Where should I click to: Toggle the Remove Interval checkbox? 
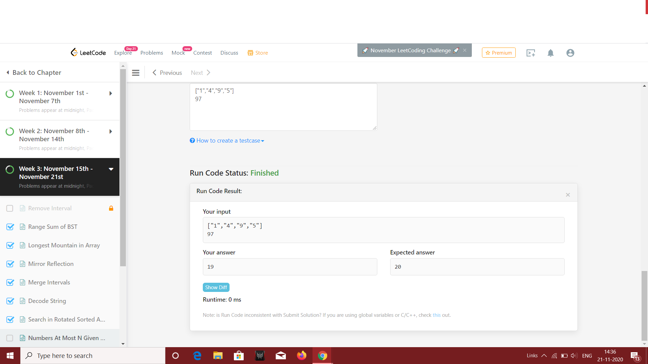click(10, 208)
